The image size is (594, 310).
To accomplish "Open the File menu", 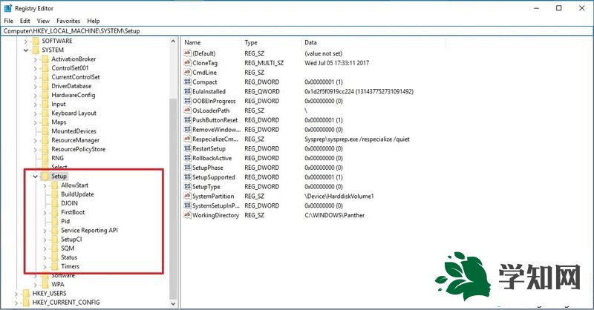I will pyautogui.click(x=8, y=21).
